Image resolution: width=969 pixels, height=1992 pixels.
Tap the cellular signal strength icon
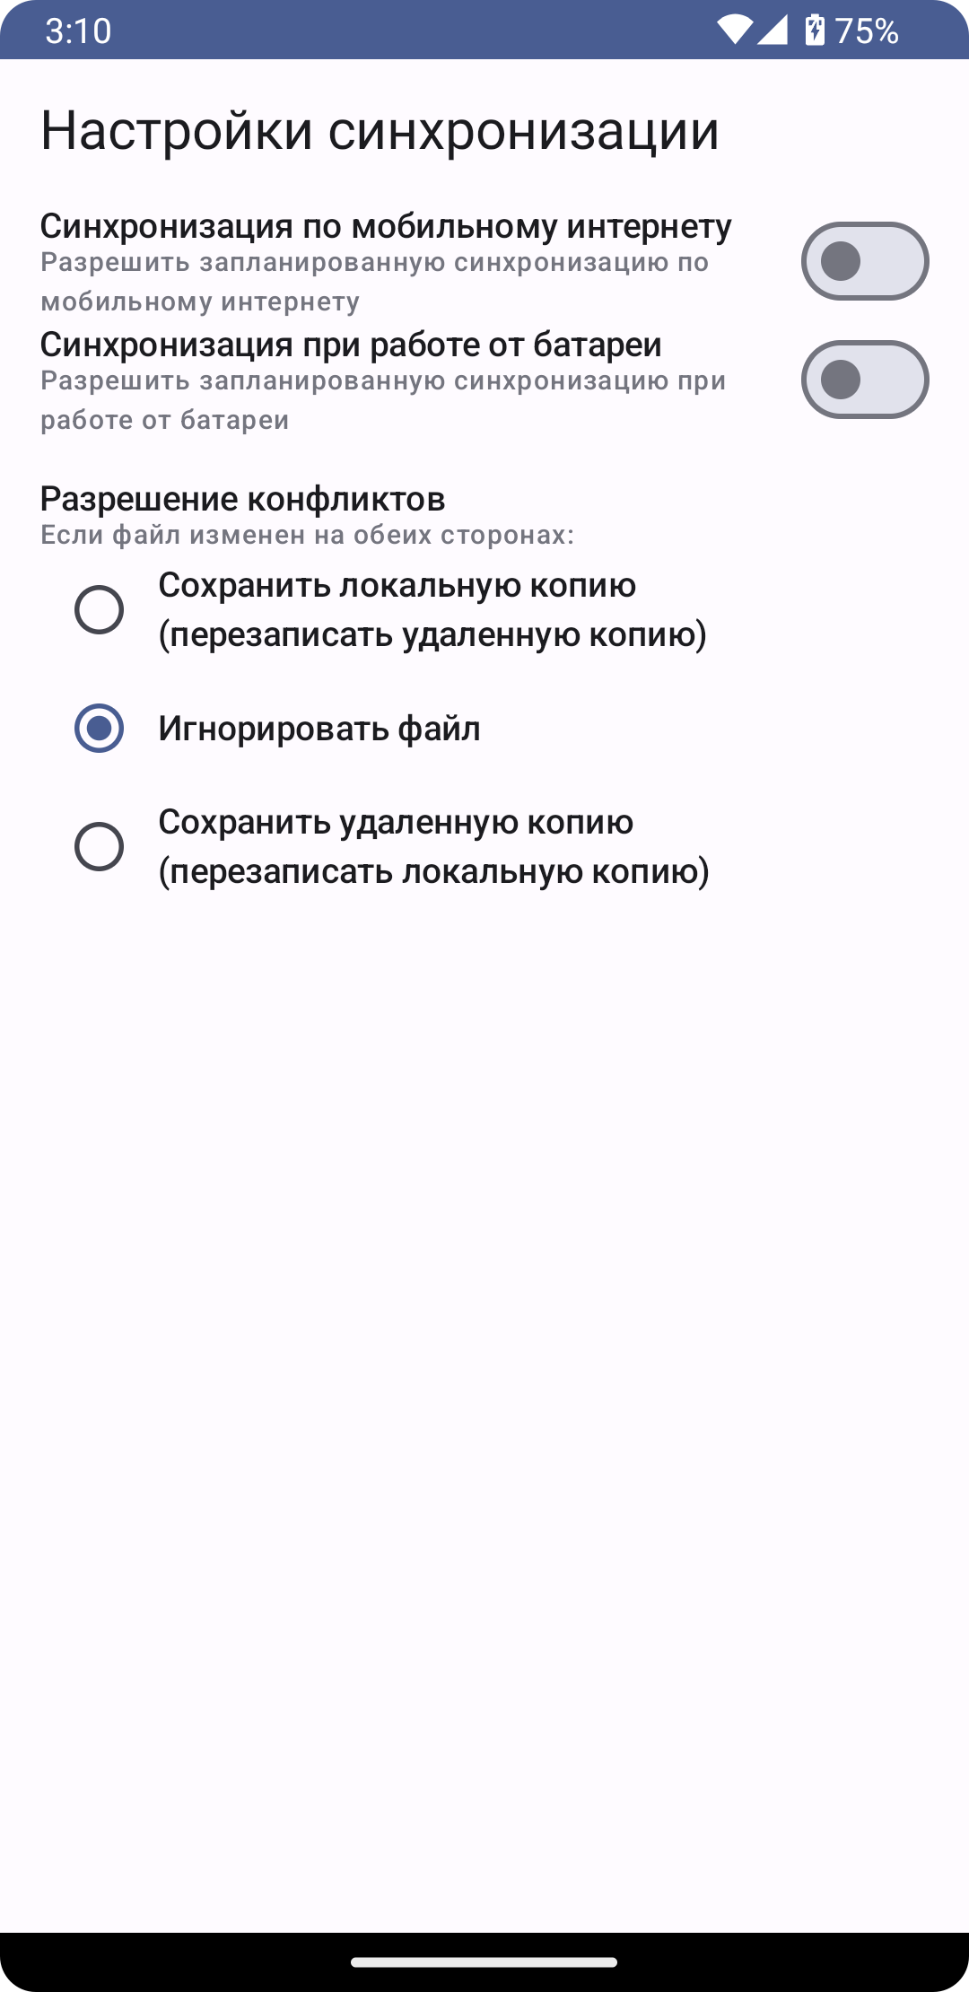click(773, 31)
